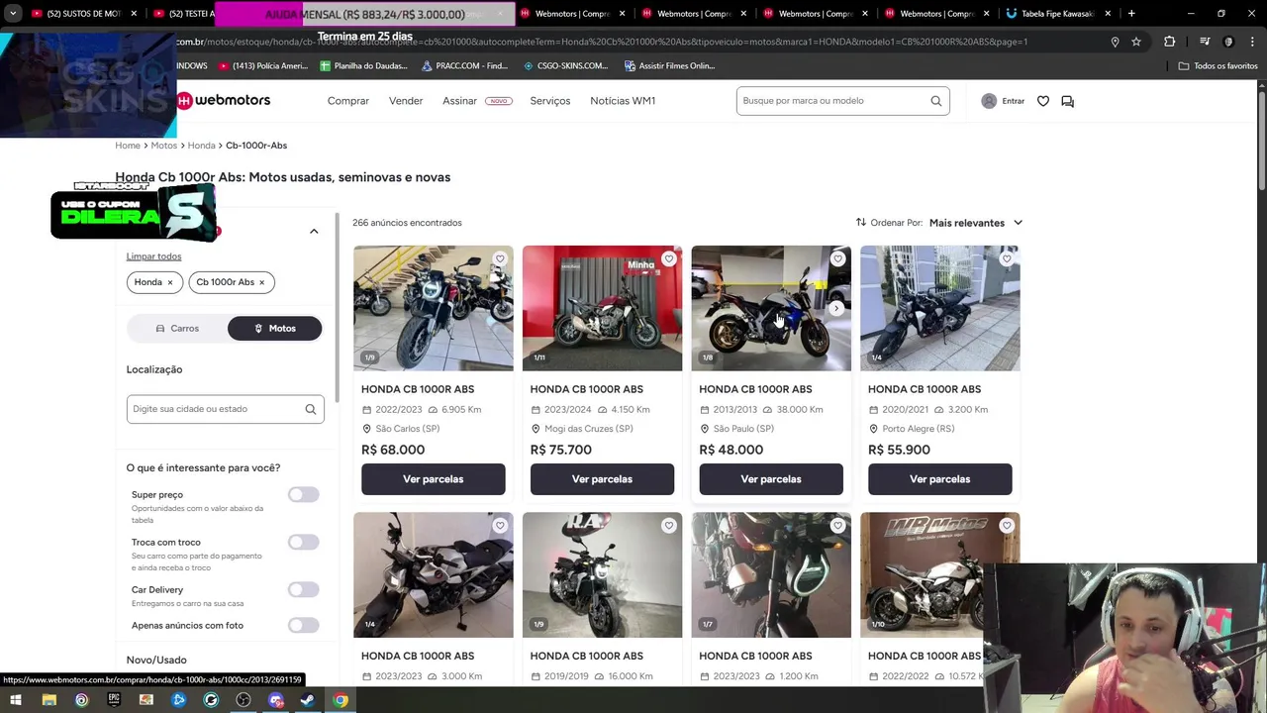Open OBS Studio from the taskbar
The height and width of the screenshot is (713, 1267).
(244, 700)
